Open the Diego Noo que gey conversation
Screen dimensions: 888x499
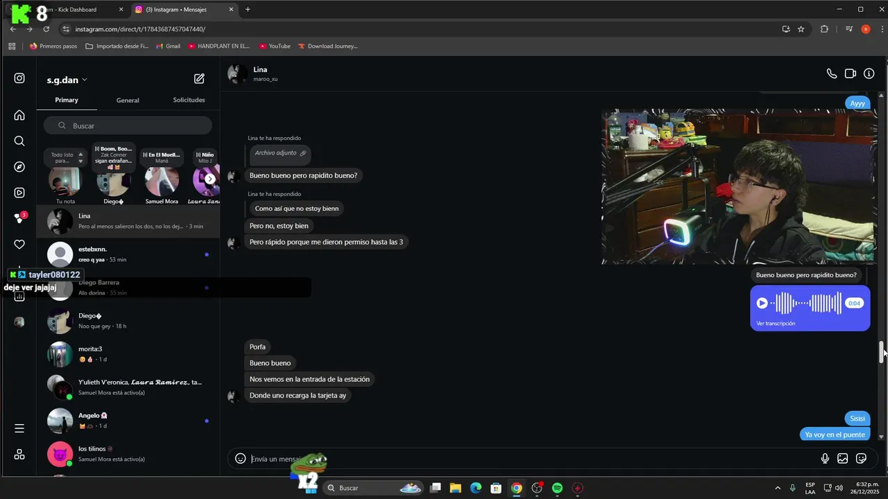[x=128, y=321]
